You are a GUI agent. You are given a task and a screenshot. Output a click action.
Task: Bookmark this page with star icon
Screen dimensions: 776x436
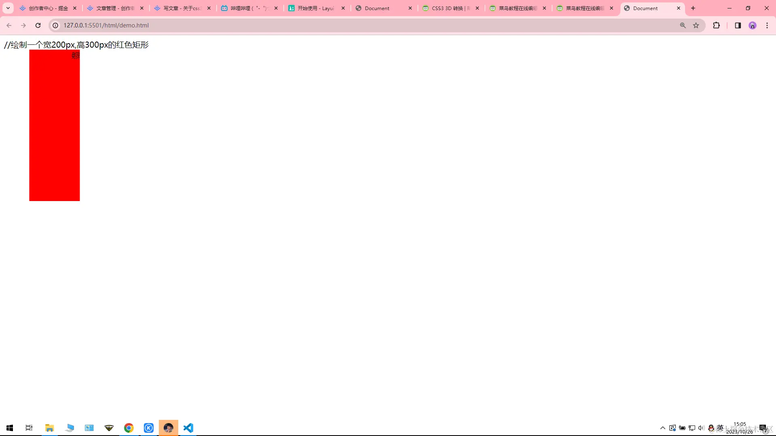(x=696, y=25)
